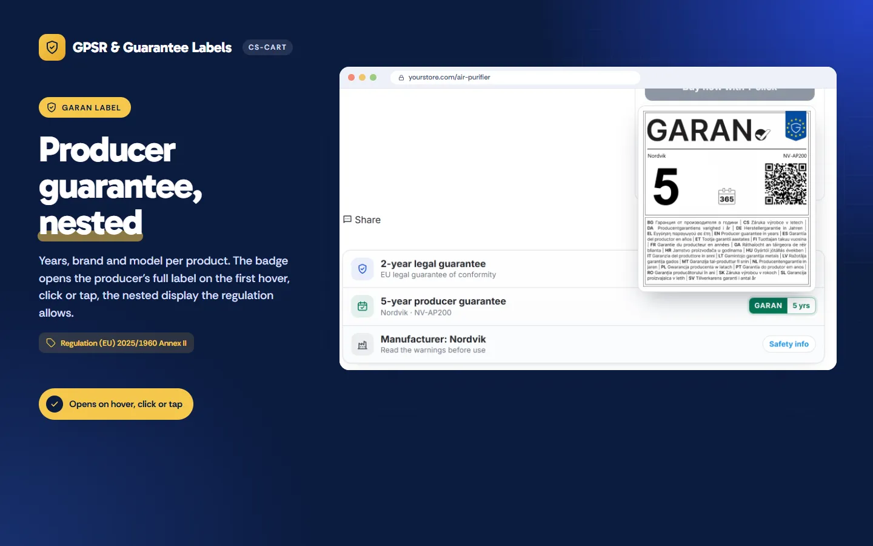Image resolution: width=873 pixels, height=546 pixels.
Task: Open Regulation (EU) 2025/1960 Annex II tag
Action: pyautogui.click(x=116, y=343)
